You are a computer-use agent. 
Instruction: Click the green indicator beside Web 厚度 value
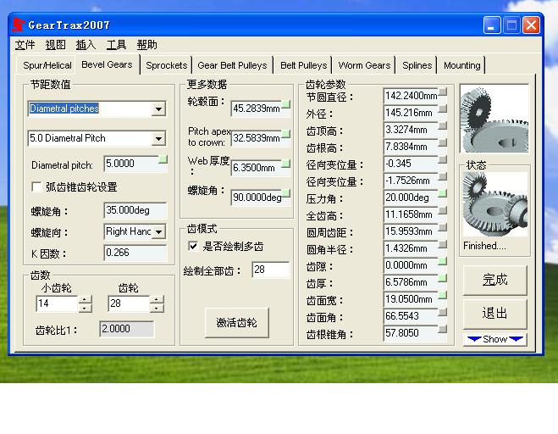click(285, 164)
